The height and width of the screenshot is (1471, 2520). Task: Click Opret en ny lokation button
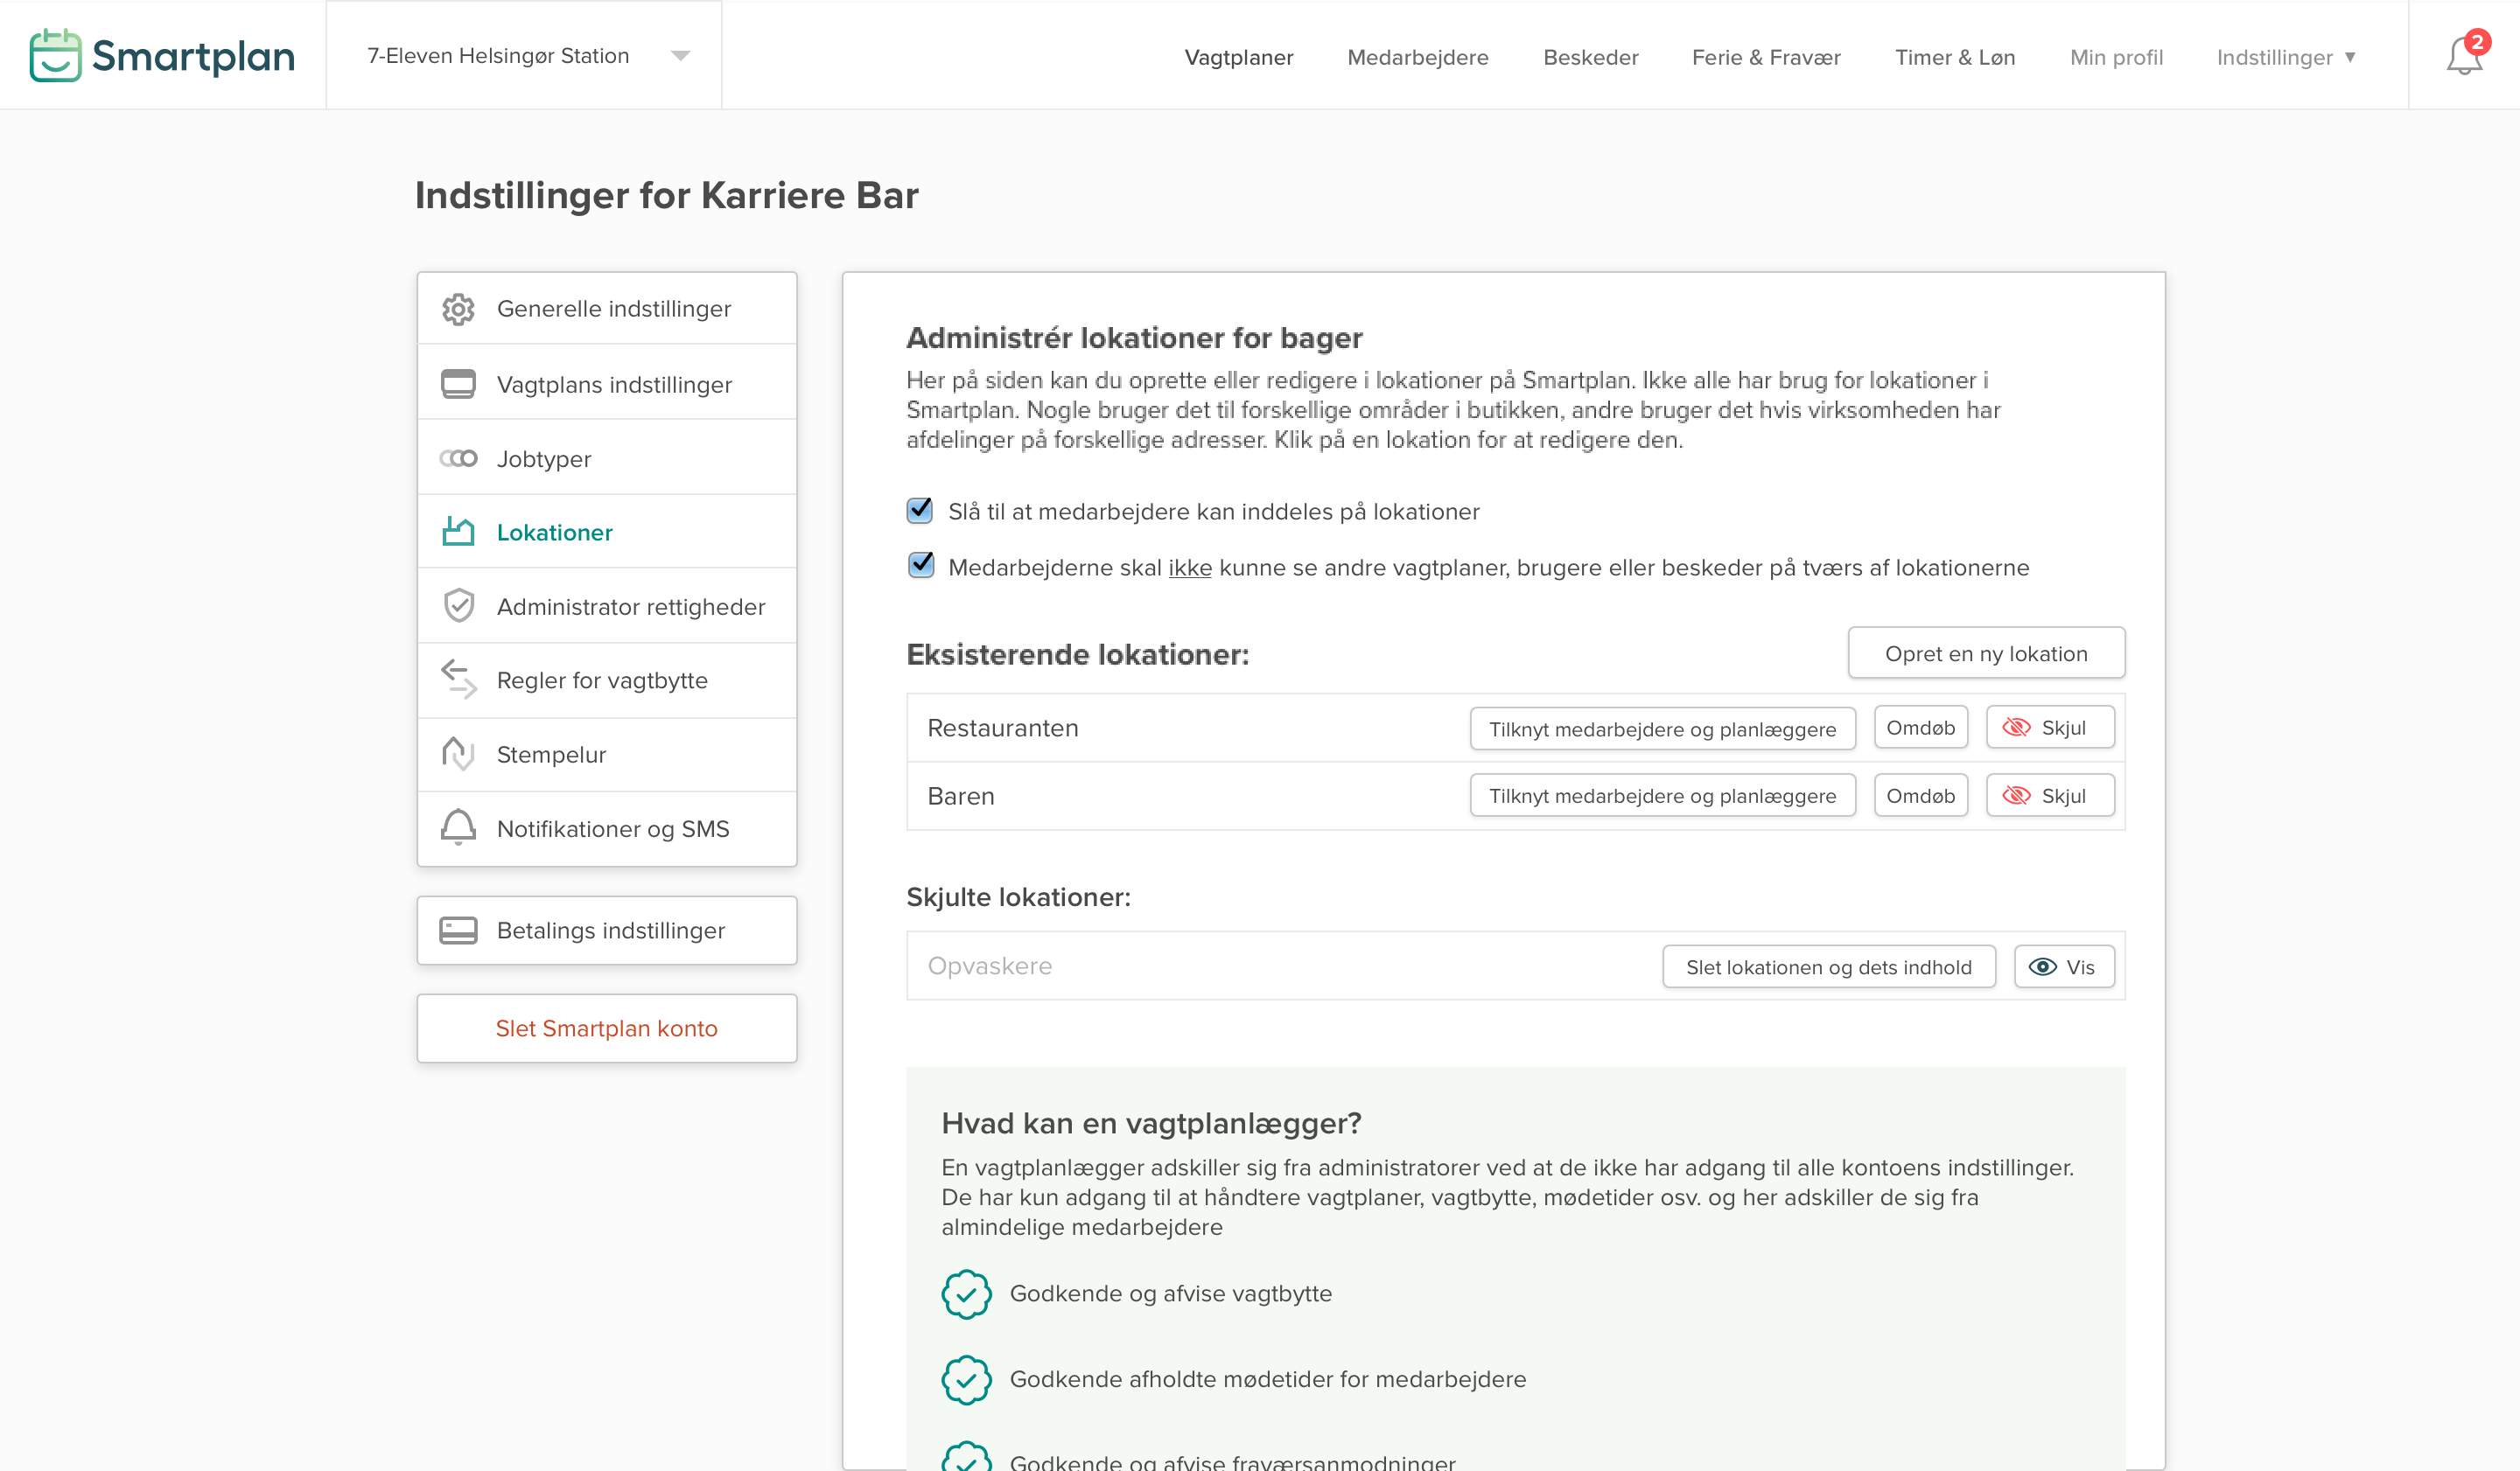[1985, 653]
